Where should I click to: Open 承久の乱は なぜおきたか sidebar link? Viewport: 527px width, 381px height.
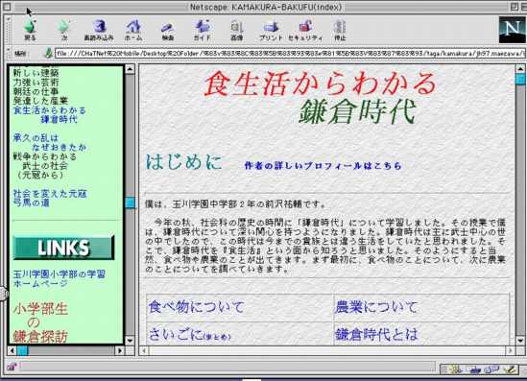click(49, 142)
